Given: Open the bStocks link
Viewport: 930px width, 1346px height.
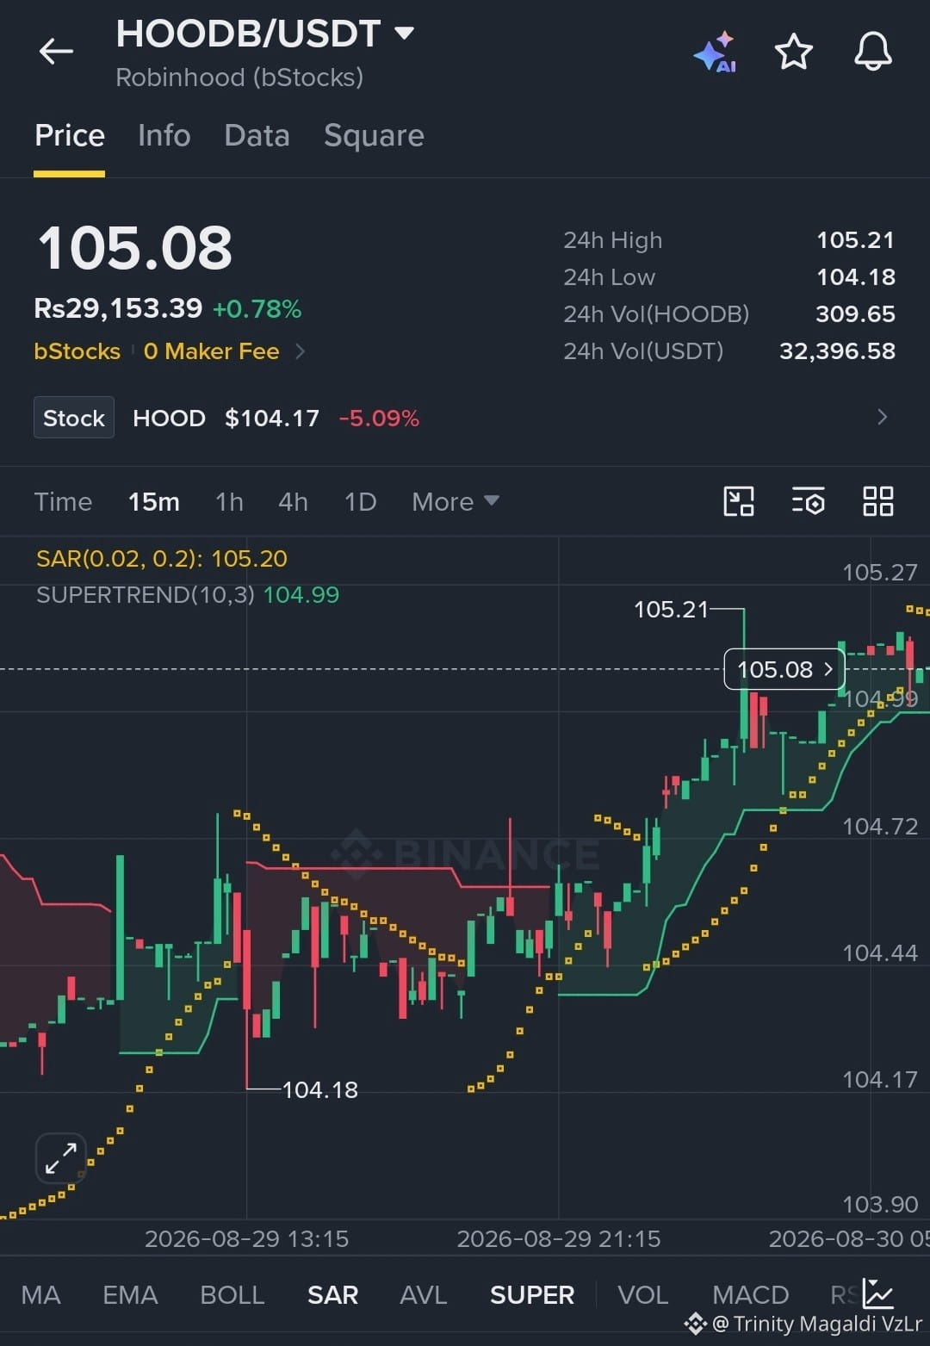Looking at the screenshot, I should [77, 351].
